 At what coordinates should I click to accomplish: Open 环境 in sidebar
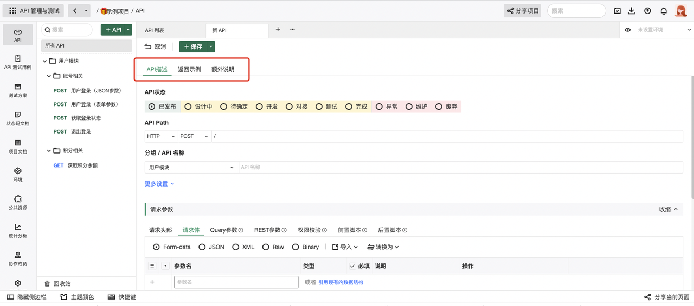pos(18,175)
